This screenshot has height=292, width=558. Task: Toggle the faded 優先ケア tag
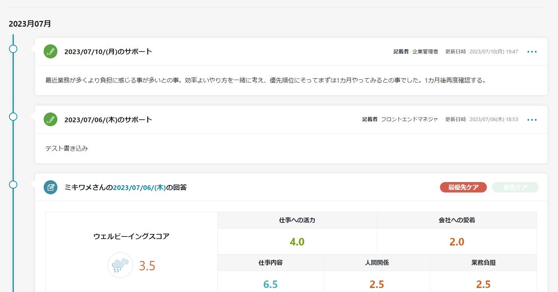515,187
